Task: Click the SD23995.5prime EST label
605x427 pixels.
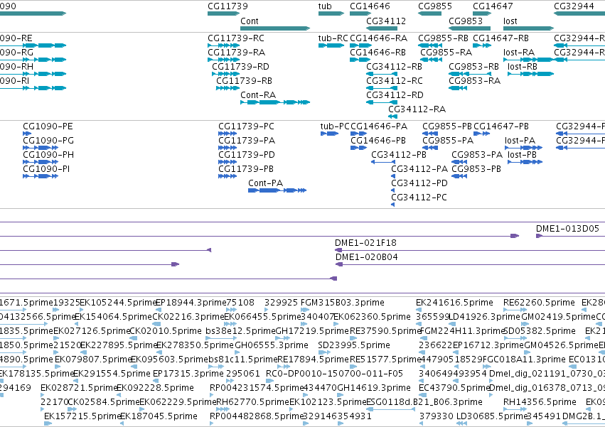Action: click(x=354, y=345)
